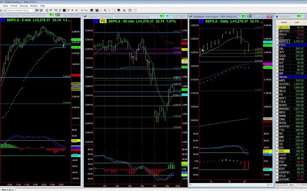307x191 pixels.
Task: Open the Help menu
Action: [x=42, y=6]
